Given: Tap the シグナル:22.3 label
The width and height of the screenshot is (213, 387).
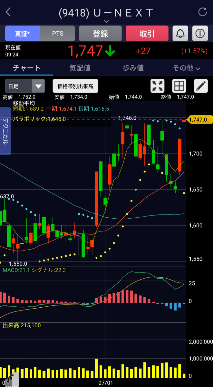Looking at the screenshot, I should pos(48,270).
